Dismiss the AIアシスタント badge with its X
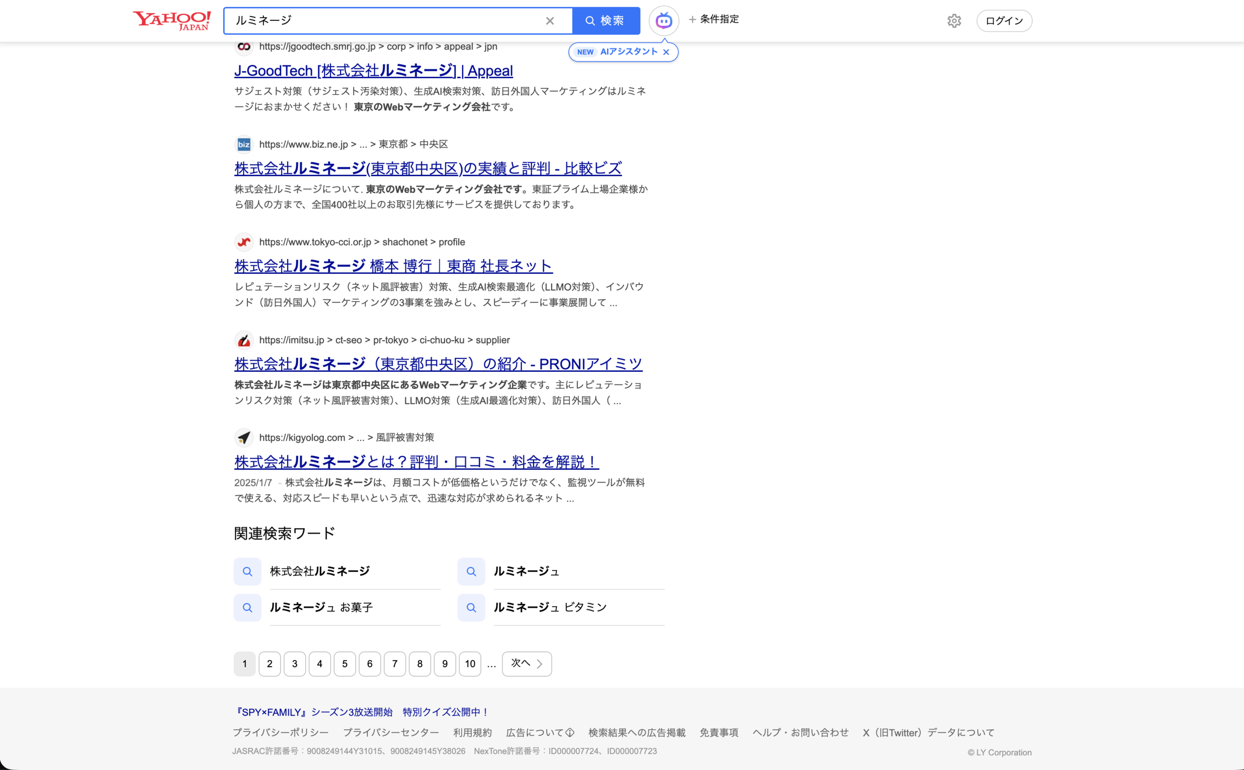Image resolution: width=1244 pixels, height=770 pixels. click(x=666, y=51)
